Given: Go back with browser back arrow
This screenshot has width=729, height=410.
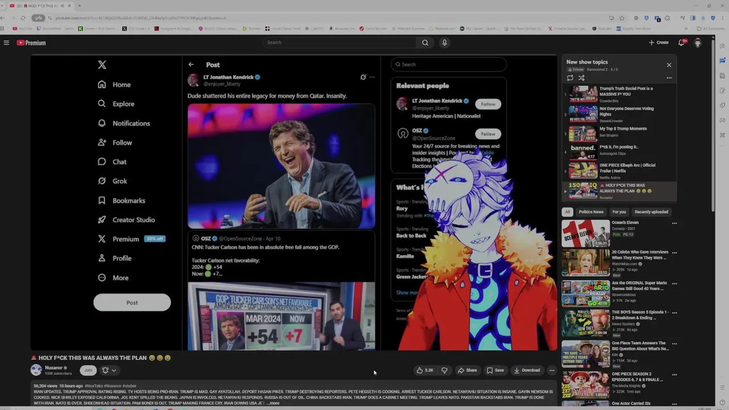Looking at the screenshot, I should [3, 18].
